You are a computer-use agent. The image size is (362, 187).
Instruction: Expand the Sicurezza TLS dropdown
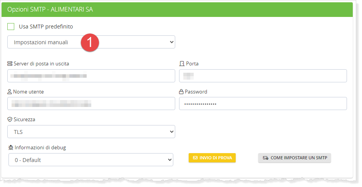(x=91, y=132)
